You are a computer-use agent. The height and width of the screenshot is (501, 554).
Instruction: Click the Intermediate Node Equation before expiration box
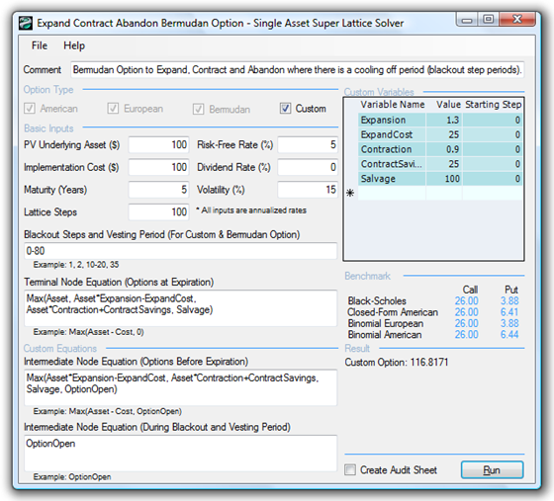click(180, 387)
